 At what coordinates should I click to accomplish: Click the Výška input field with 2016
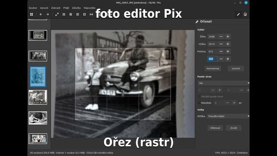213,44
